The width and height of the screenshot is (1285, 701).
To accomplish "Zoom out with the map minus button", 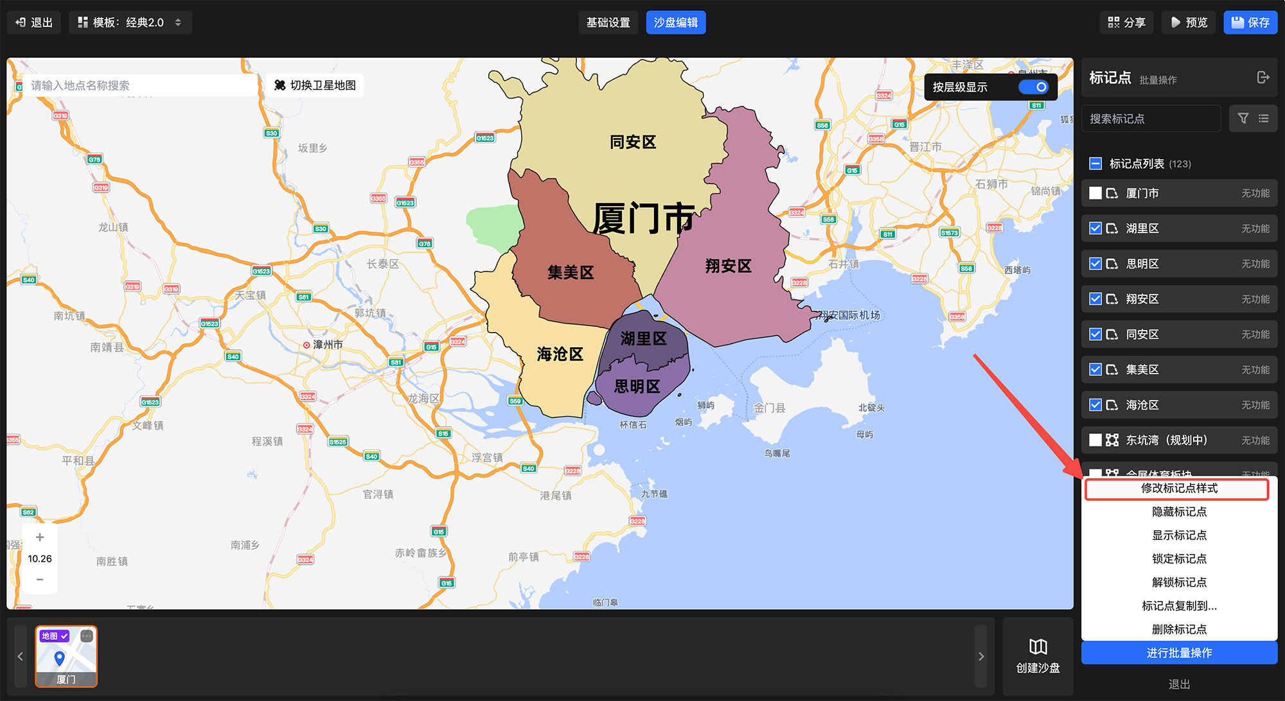I will (40, 580).
